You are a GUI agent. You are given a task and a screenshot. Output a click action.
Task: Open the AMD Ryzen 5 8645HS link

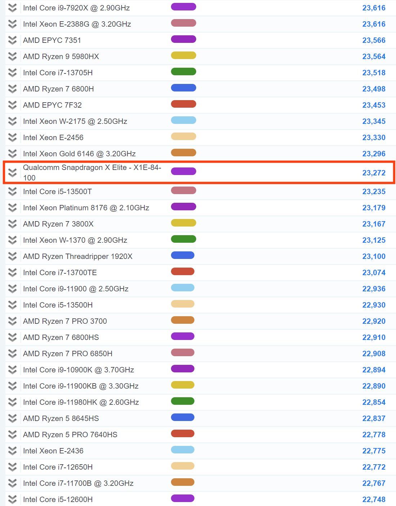click(61, 418)
